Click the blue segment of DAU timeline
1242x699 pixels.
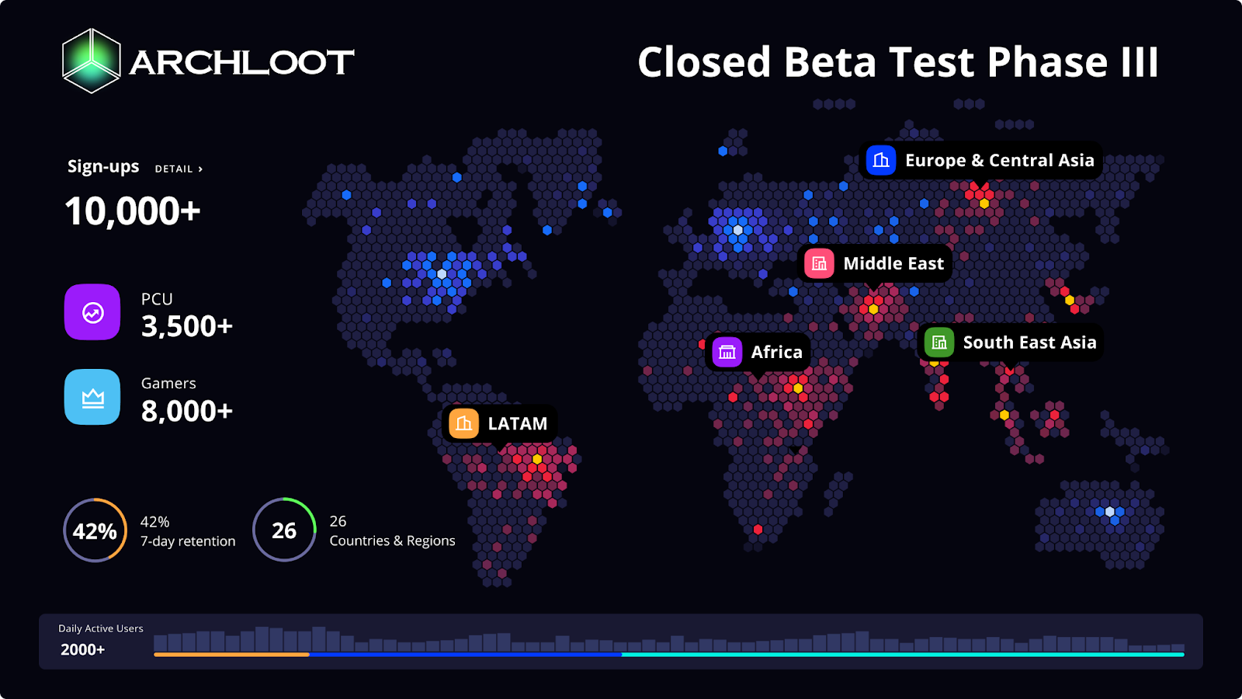click(466, 655)
